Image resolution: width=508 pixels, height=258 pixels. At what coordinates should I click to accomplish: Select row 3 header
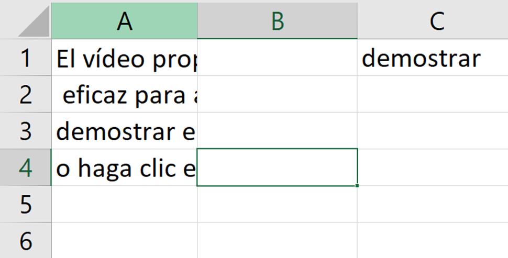(26, 131)
